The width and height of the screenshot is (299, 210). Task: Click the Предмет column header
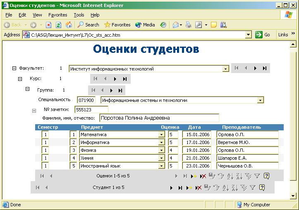tap(92, 127)
